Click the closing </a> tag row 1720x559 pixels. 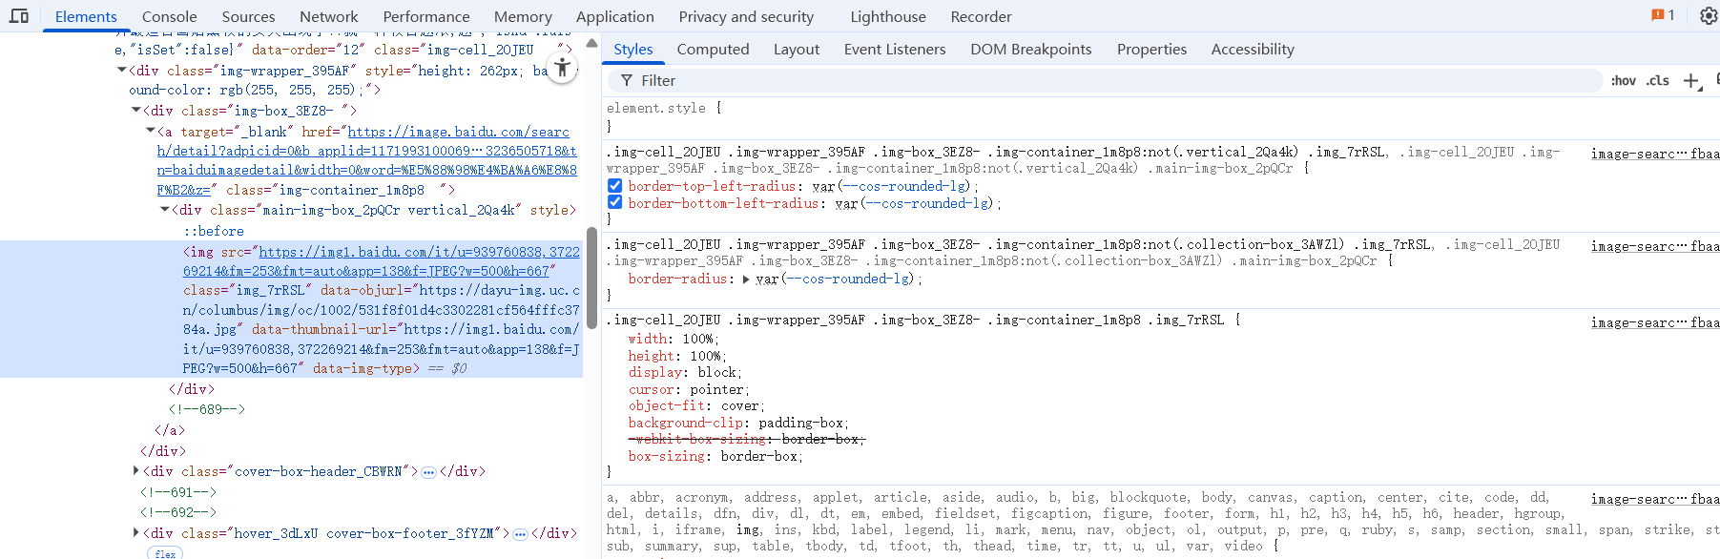(170, 430)
